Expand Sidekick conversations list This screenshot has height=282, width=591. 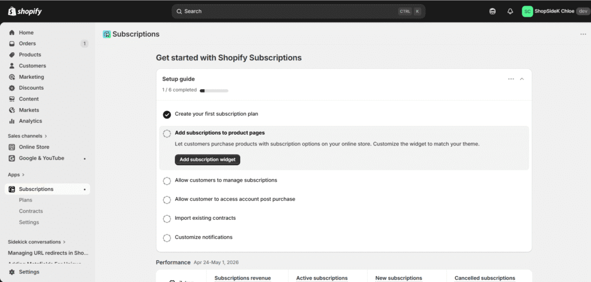pyautogui.click(x=37, y=242)
